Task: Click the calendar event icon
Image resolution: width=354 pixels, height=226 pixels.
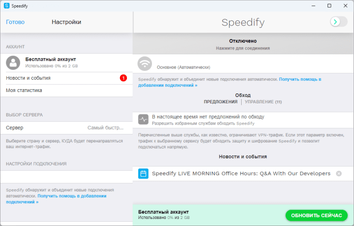Action: coord(143,174)
